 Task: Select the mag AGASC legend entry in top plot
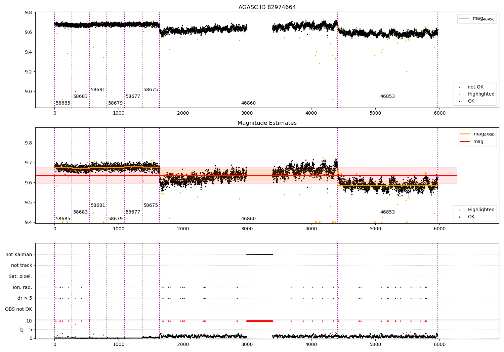pyautogui.click(x=477, y=18)
